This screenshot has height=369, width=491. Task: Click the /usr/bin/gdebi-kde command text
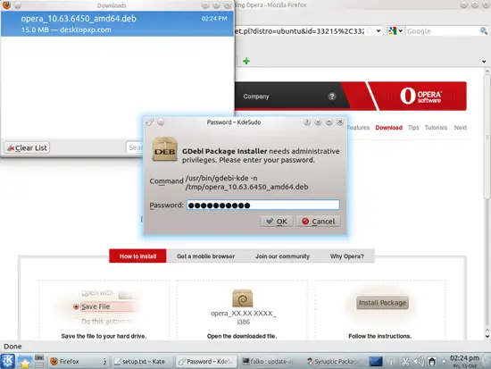(246, 182)
